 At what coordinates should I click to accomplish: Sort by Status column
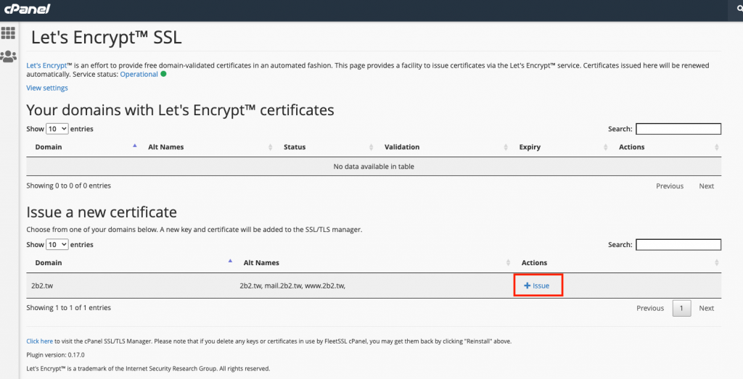tap(295, 147)
